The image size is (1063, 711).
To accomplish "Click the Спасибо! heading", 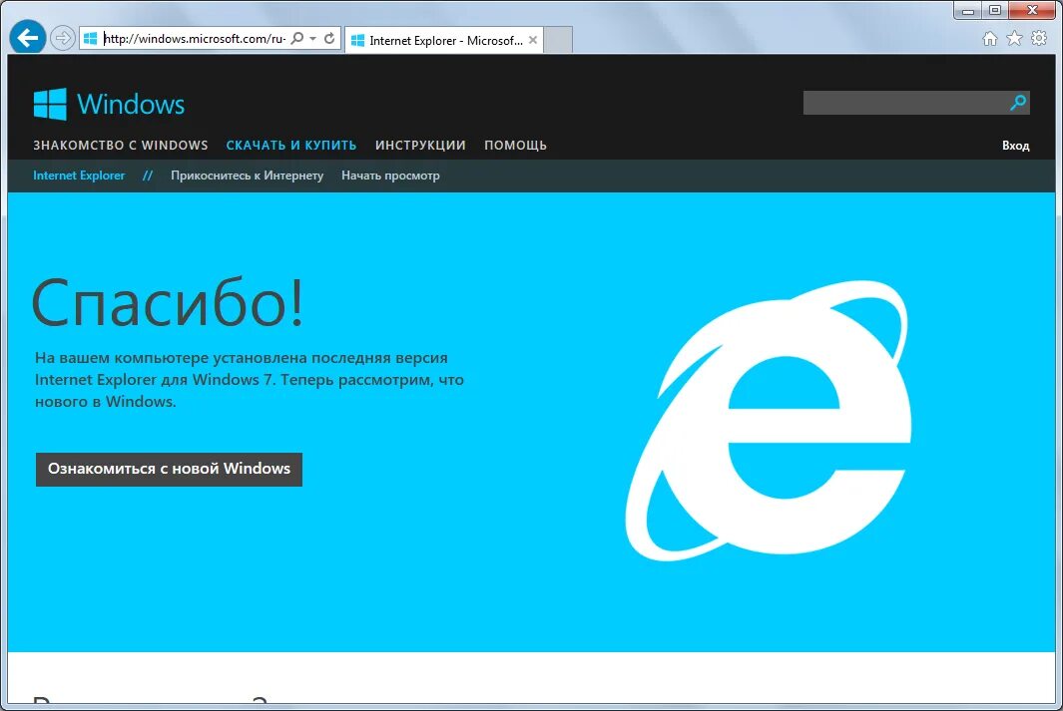I will click(168, 303).
